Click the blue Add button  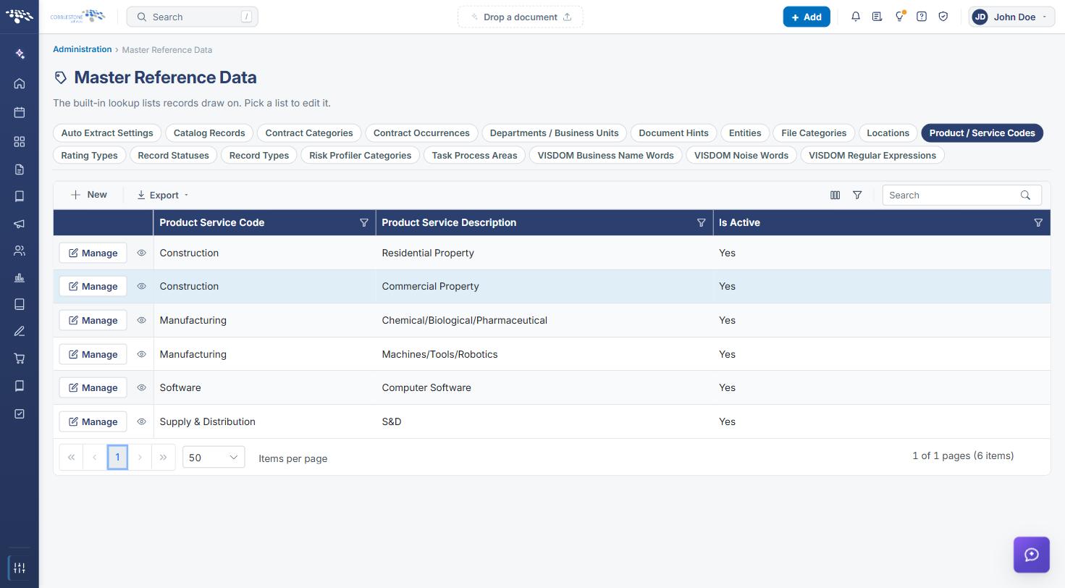coord(807,17)
